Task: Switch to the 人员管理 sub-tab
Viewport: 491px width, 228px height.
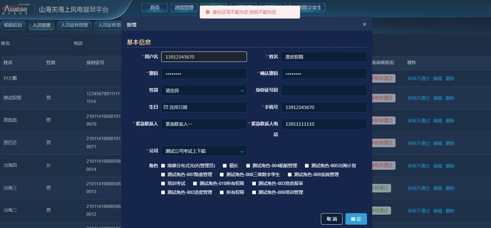Action: click(x=41, y=25)
